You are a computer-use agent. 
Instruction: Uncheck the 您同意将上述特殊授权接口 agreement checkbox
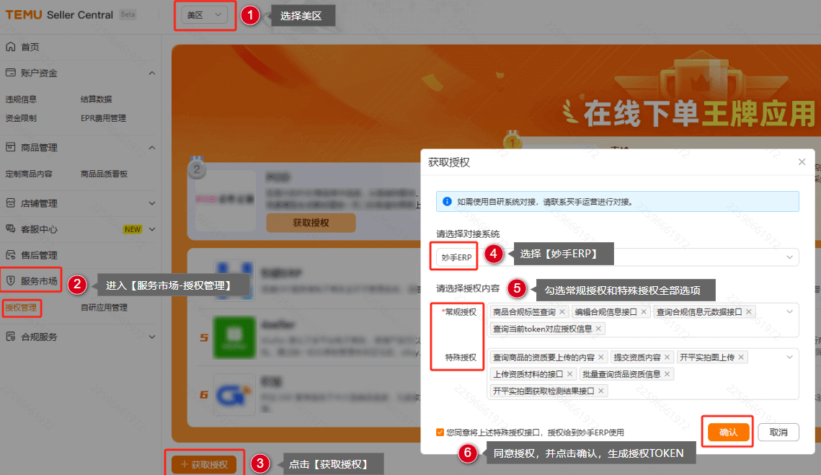coord(440,432)
